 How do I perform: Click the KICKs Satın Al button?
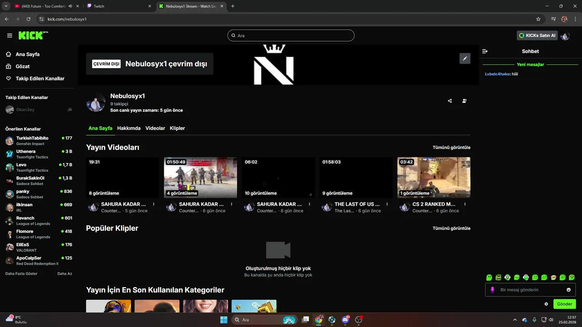pyautogui.click(x=537, y=35)
